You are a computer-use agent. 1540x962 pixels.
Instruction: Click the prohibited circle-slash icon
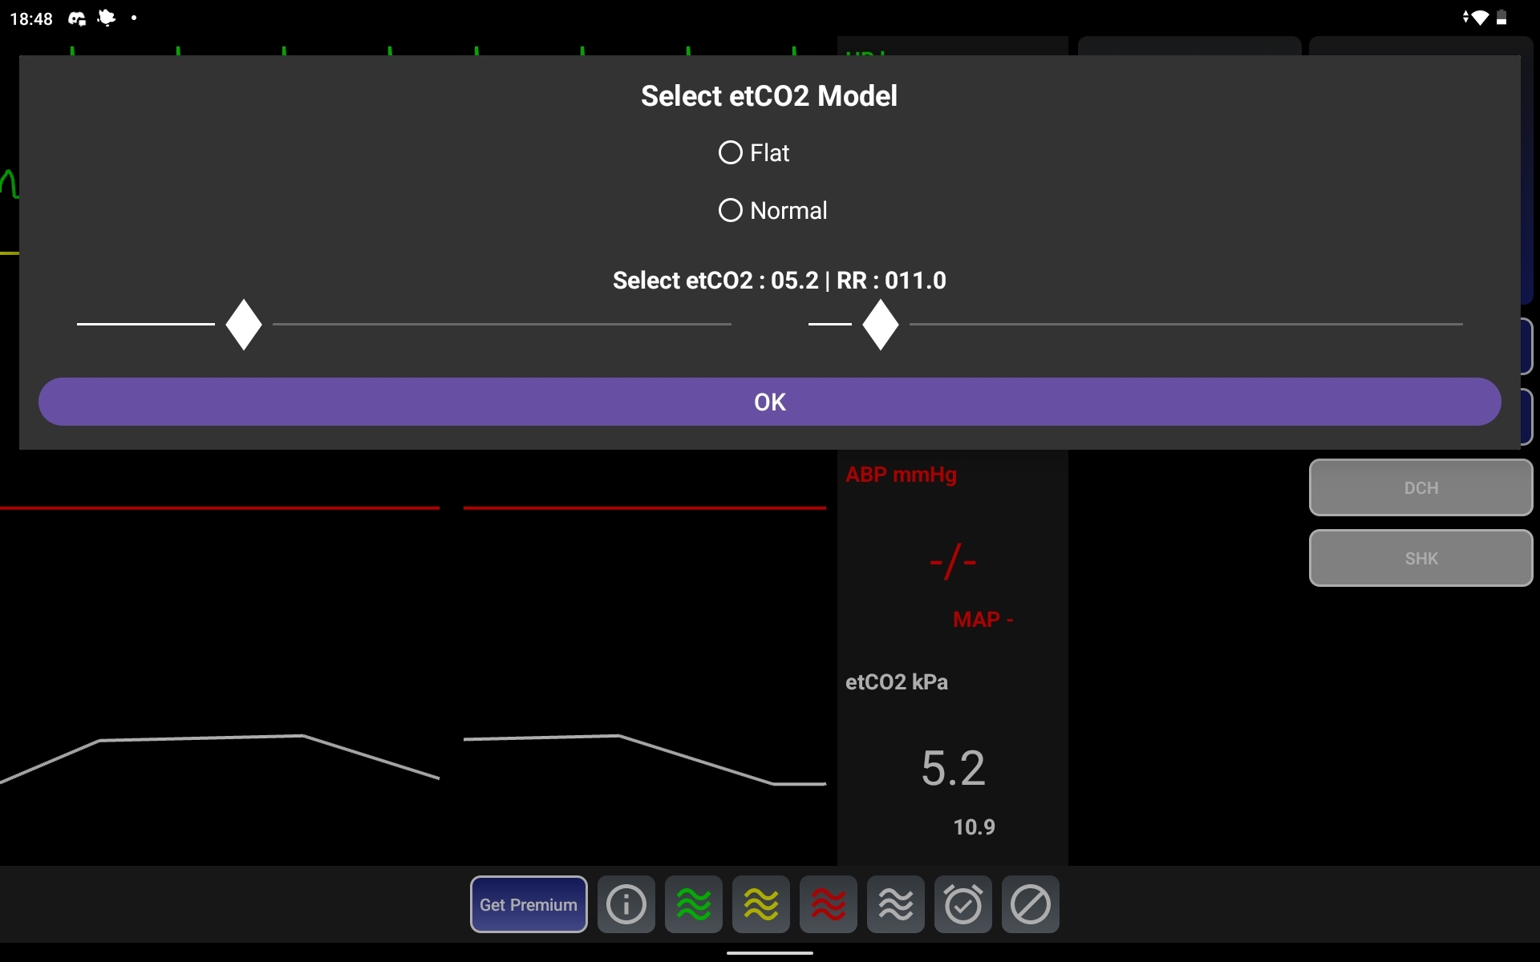point(1030,904)
